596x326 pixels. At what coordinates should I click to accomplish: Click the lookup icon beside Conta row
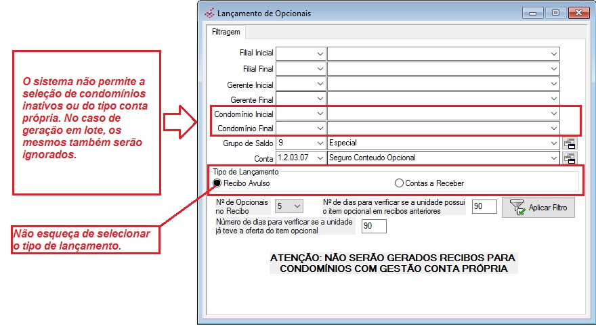click(570, 158)
